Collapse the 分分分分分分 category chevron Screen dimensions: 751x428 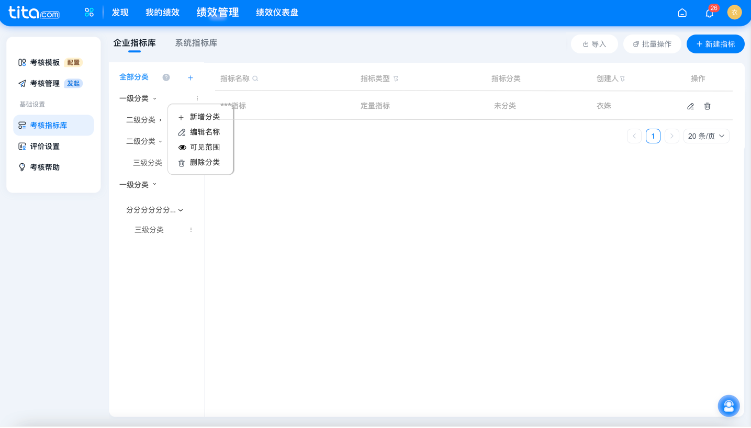[181, 210]
